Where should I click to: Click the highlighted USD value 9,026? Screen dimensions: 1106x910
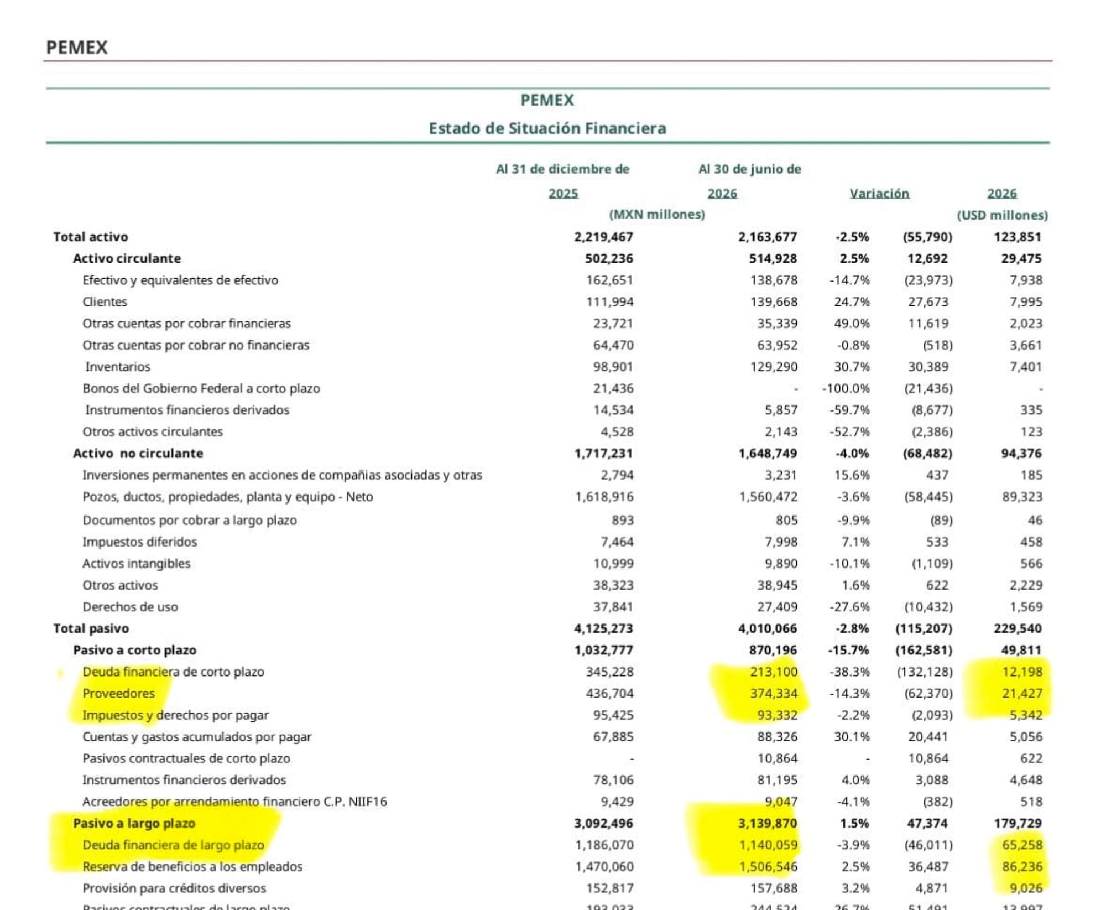point(1026,888)
